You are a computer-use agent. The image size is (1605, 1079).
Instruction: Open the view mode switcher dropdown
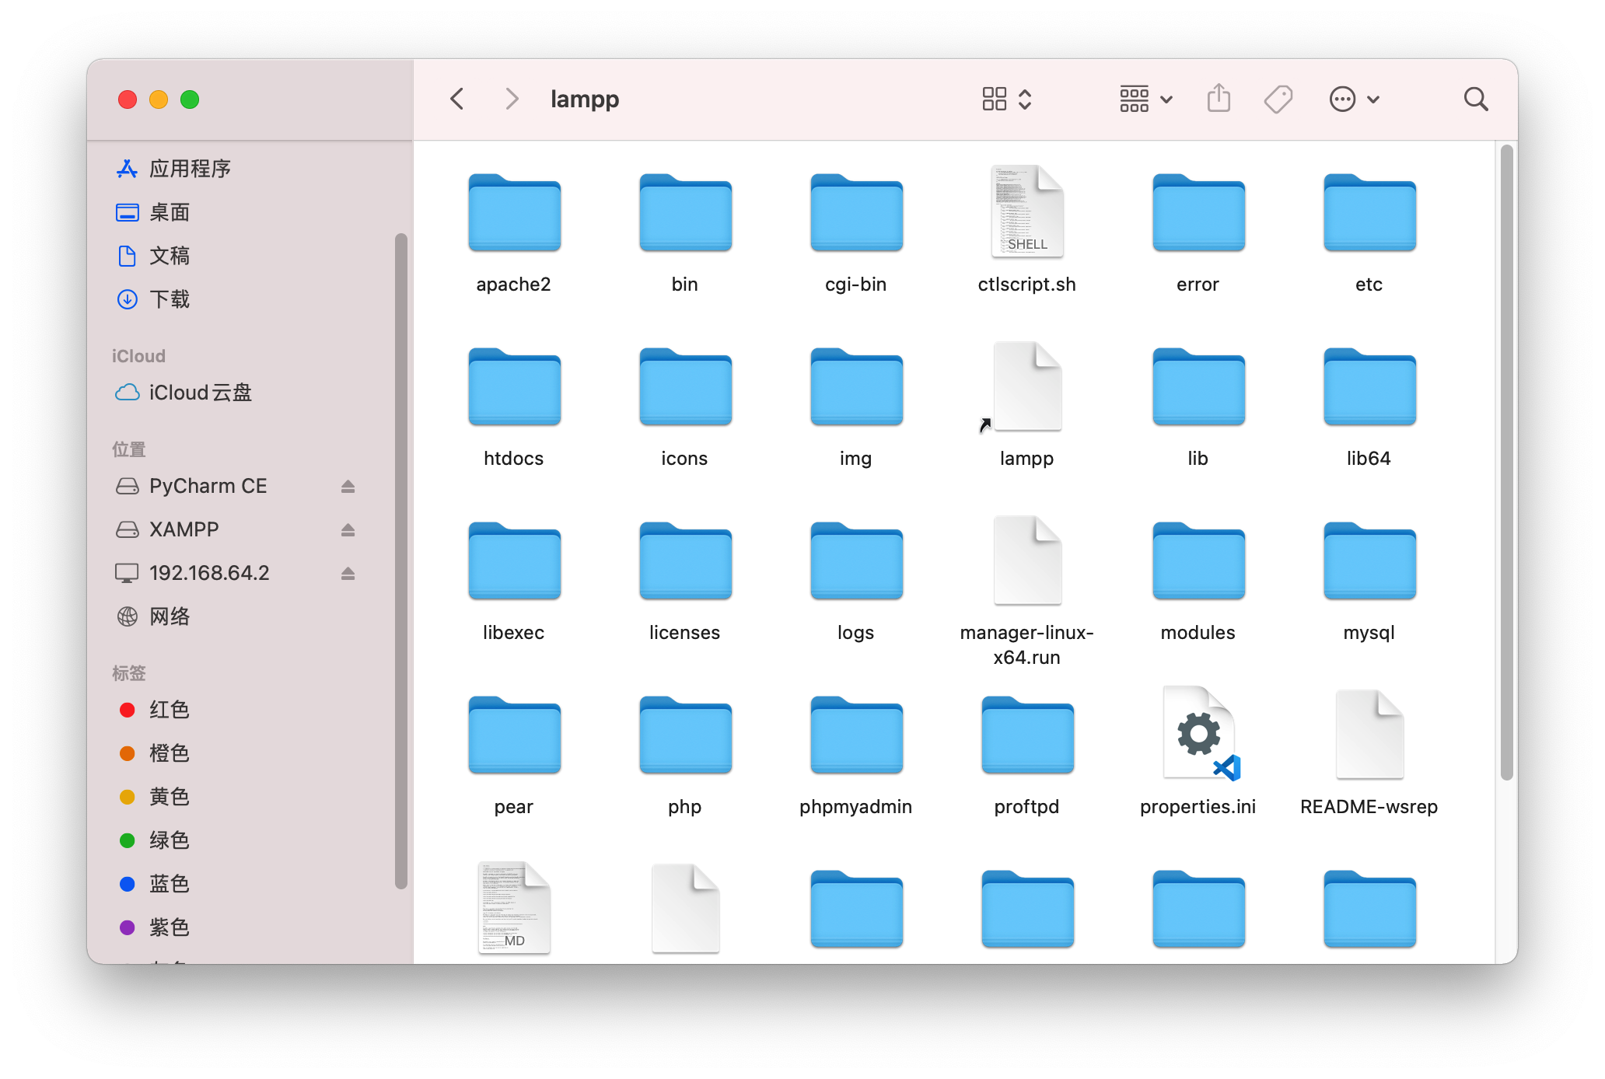coord(1007,100)
